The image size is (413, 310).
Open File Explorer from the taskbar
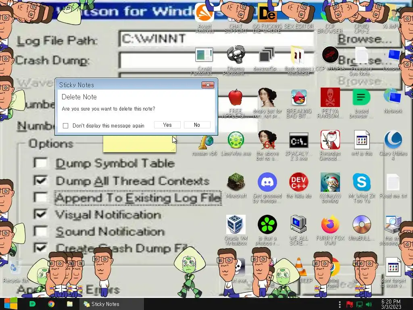[x=70, y=304]
